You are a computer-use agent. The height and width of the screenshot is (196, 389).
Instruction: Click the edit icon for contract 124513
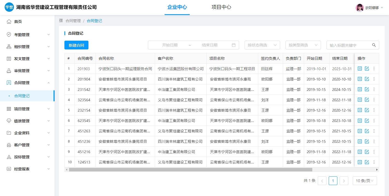click(x=367, y=162)
